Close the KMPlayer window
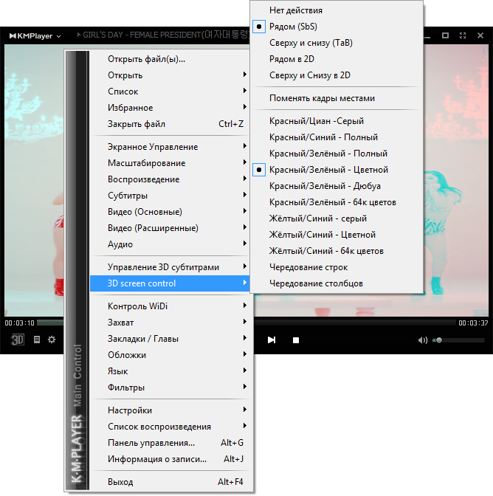 click(480, 35)
